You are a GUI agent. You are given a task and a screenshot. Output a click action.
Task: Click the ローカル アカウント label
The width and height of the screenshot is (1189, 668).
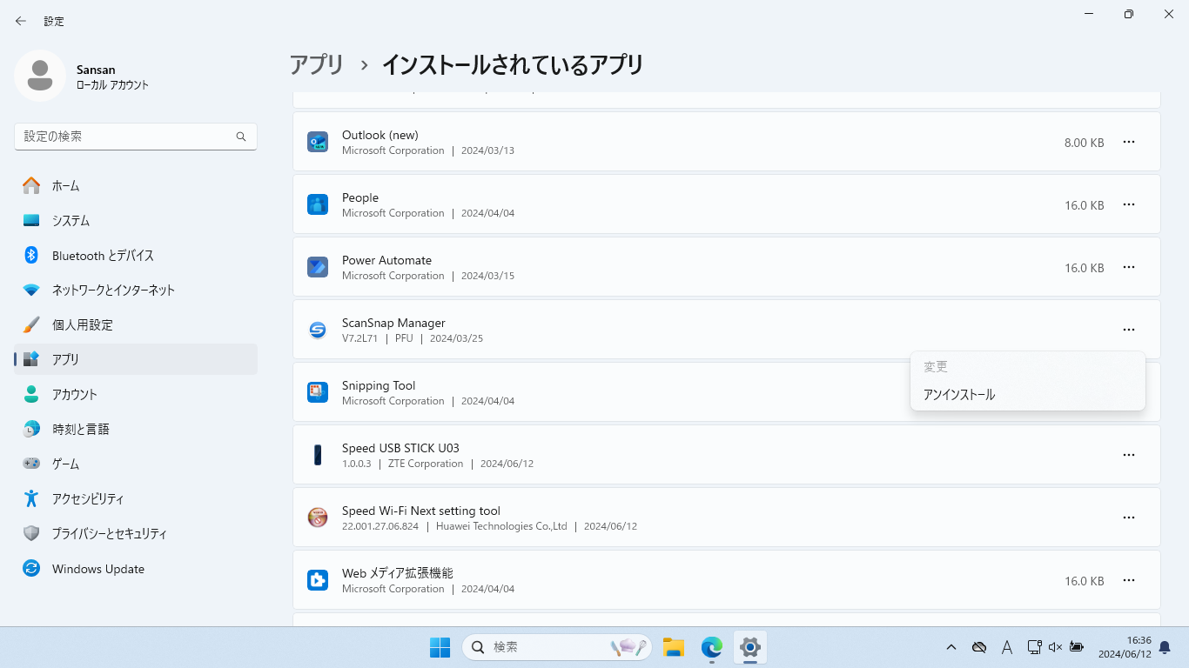coord(112,85)
